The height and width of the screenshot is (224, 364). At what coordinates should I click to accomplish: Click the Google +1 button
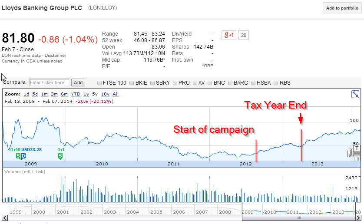[229, 35]
